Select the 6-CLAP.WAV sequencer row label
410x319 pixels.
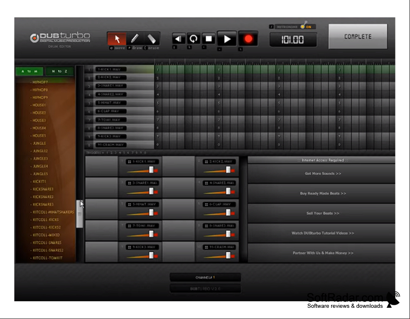pyautogui.click(x=111, y=111)
